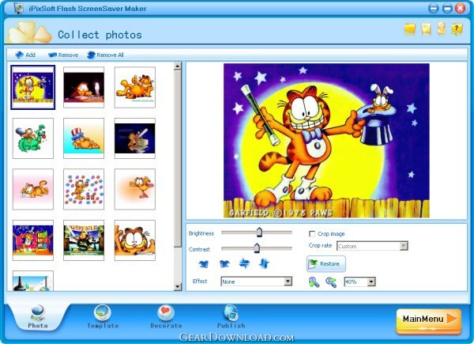Click the thumbnail list scroll up arrow
Viewport: 474px width, 344px height.
pyautogui.click(x=178, y=66)
